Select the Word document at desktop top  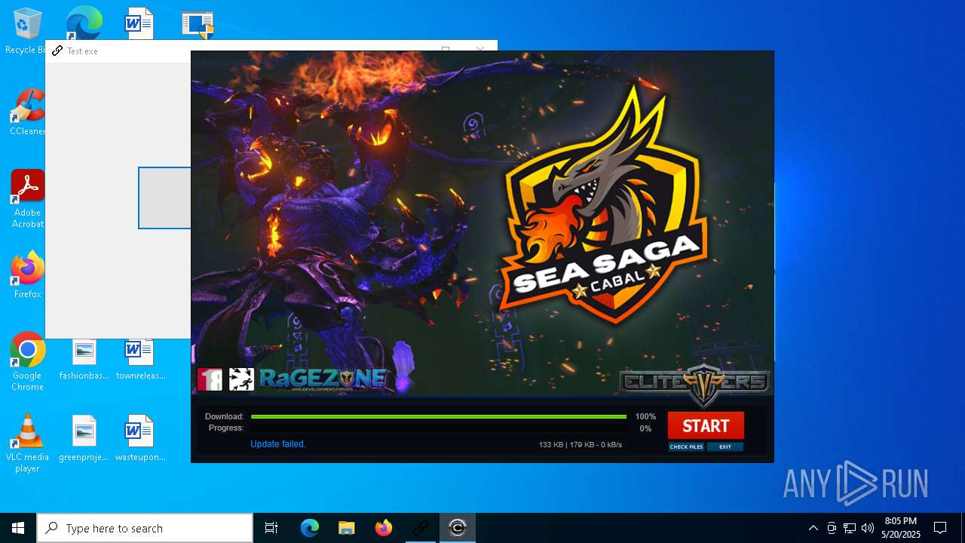[139, 23]
